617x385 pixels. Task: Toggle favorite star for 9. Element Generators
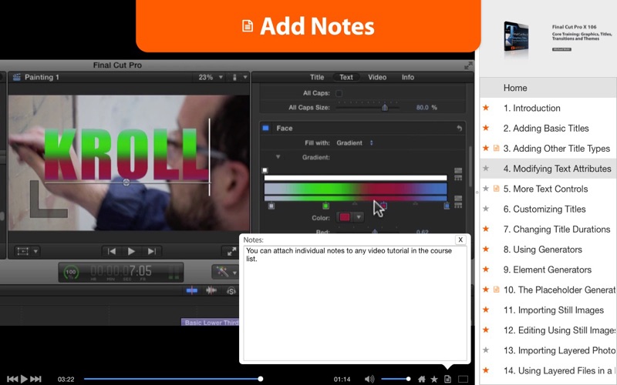[486, 269]
